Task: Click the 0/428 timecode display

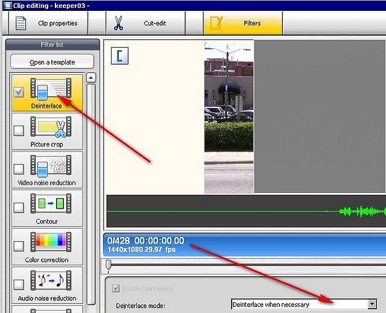Action: click(x=146, y=241)
